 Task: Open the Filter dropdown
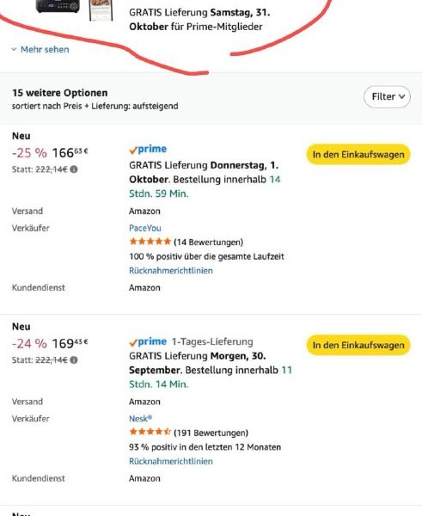pos(387,96)
